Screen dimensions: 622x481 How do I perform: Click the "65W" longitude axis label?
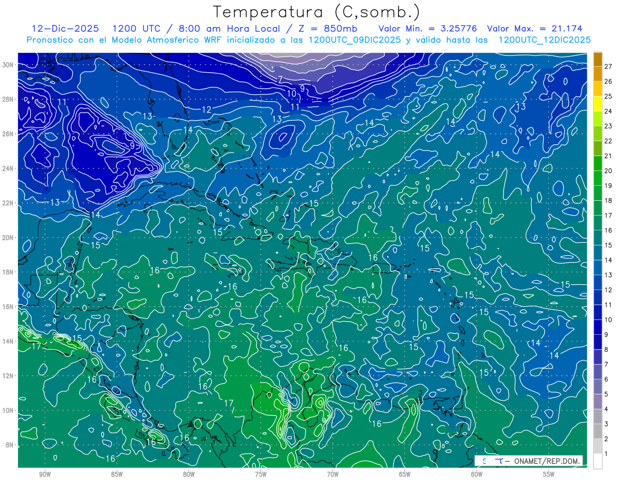[x=405, y=474]
